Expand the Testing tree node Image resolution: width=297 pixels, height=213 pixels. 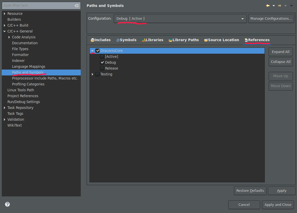pyautogui.click(x=93, y=74)
